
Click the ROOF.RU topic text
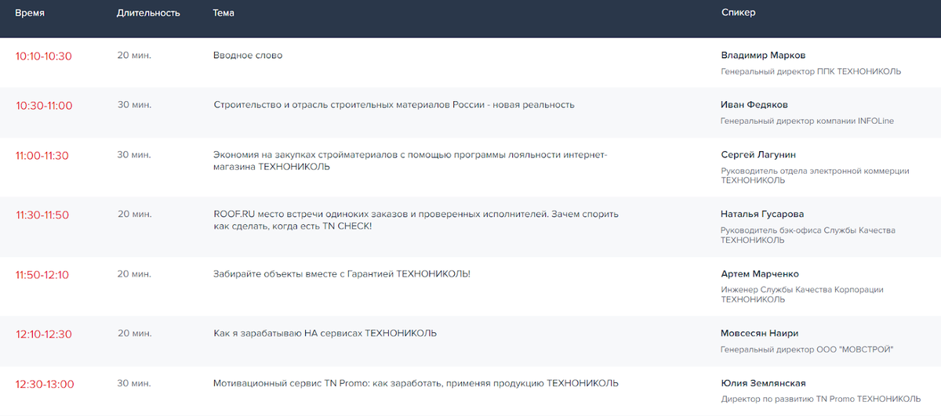click(x=416, y=220)
